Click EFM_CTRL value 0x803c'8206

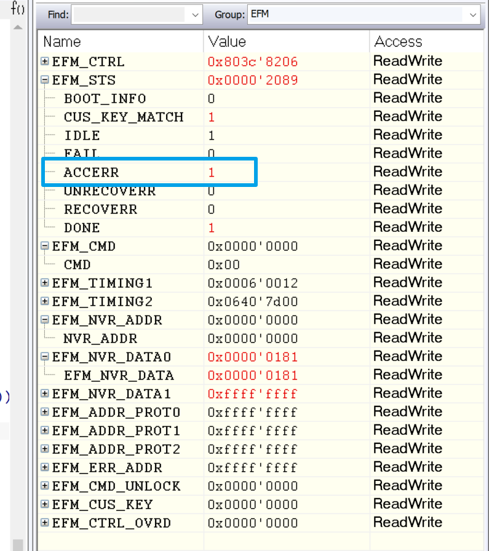point(253,62)
